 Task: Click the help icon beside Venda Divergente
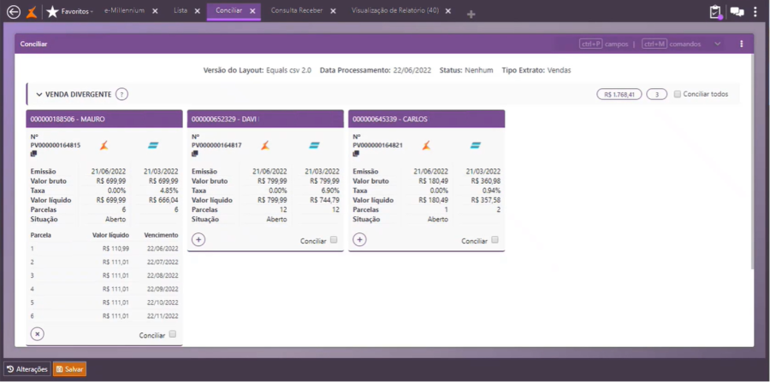pyautogui.click(x=121, y=94)
